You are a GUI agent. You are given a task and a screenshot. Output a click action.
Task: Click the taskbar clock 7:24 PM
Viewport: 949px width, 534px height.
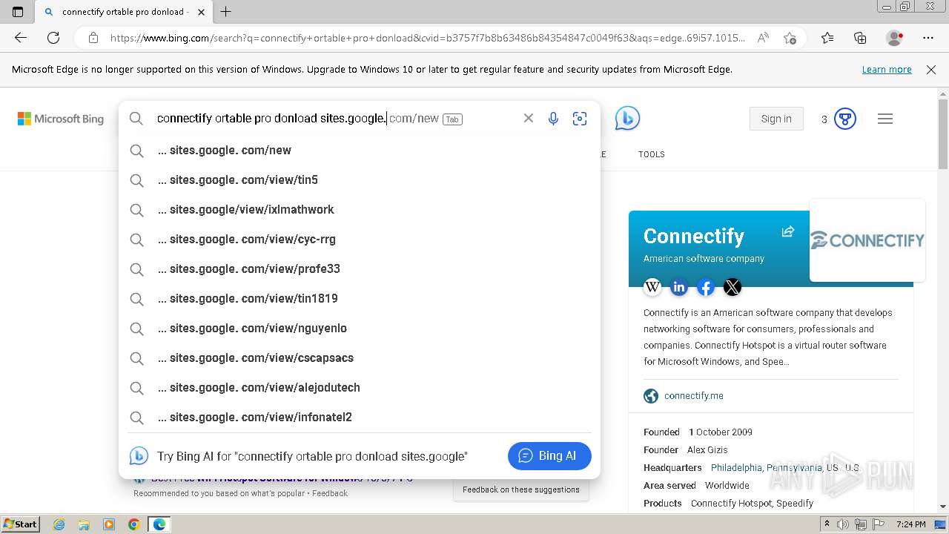pos(910,524)
